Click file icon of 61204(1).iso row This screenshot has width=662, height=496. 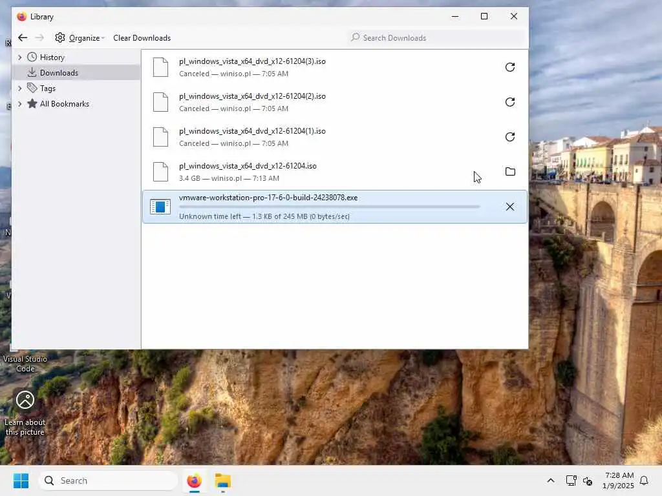pyautogui.click(x=160, y=137)
